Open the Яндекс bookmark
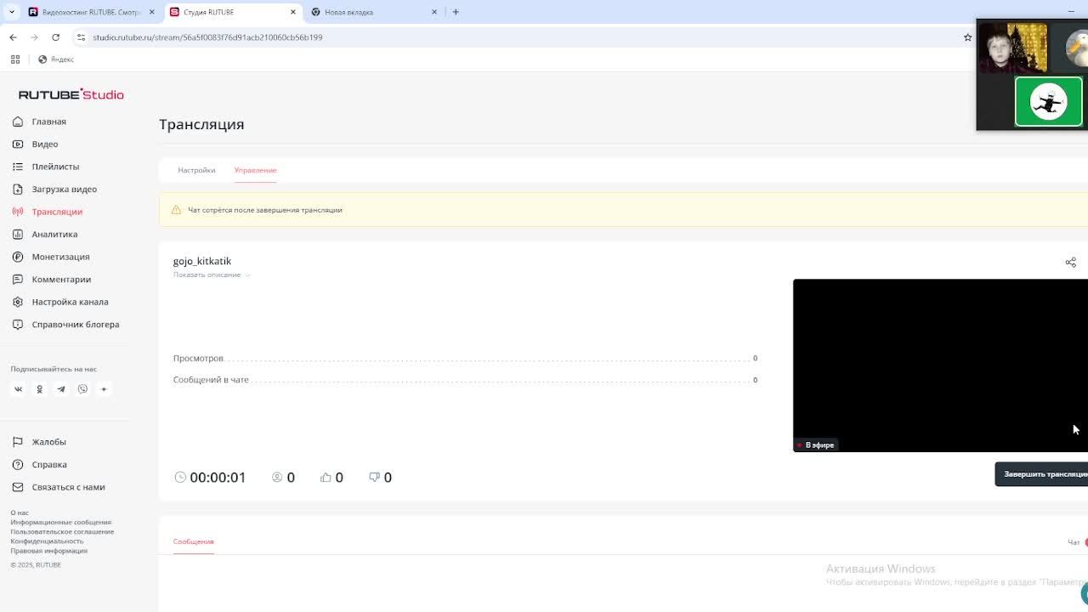This screenshot has height=612, width=1088. (x=56, y=59)
